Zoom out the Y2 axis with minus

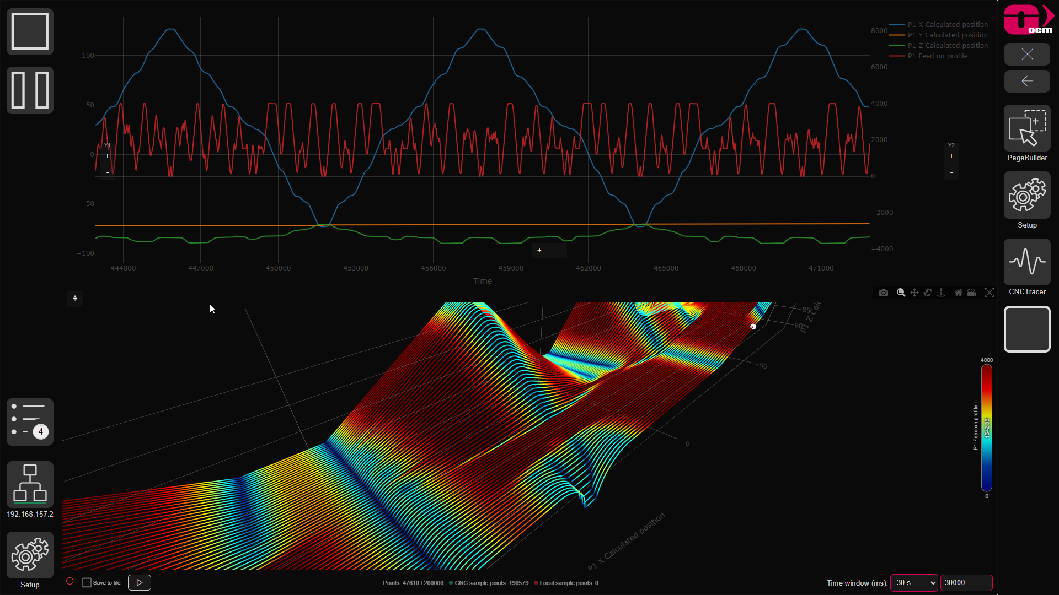click(951, 172)
